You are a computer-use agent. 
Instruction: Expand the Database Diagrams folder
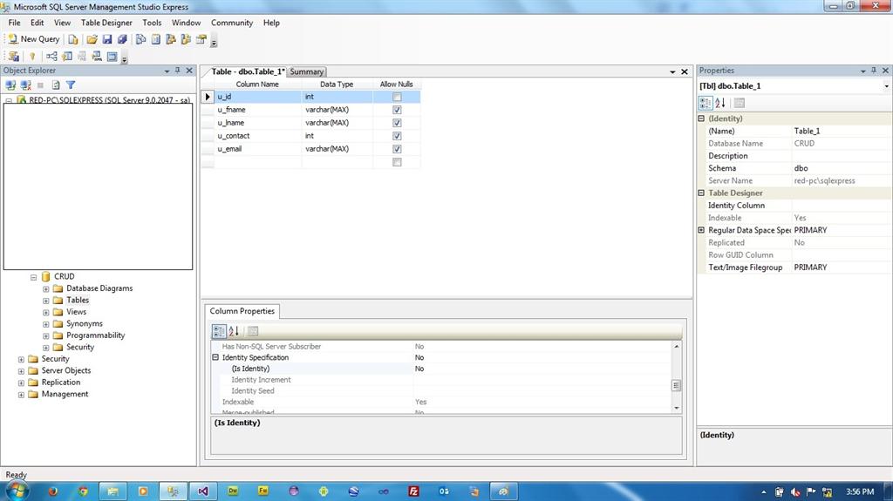(x=46, y=289)
